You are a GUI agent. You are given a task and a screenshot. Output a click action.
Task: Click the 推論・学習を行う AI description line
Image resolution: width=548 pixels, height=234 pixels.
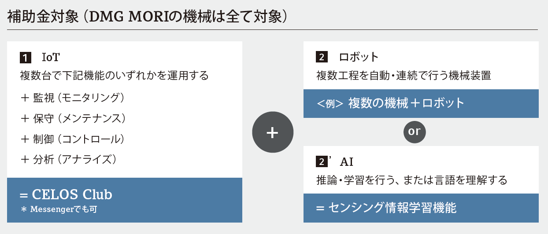pyautogui.click(x=412, y=180)
